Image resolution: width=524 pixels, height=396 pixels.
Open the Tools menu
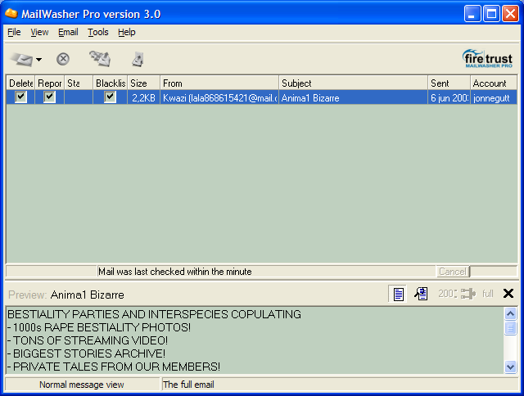click(x=98, y=33)
